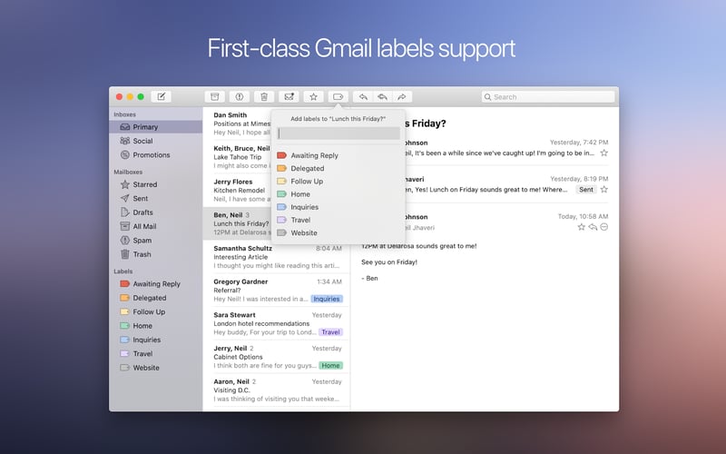The image size is (726, 454).
Task: Click the reply all arrows in toolbar
Action: tap(382, 96)
